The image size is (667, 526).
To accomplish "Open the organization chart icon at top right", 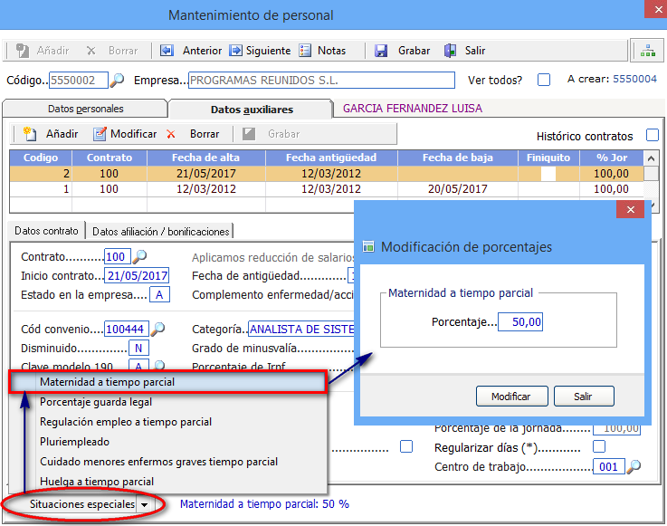I will [646, 51].
